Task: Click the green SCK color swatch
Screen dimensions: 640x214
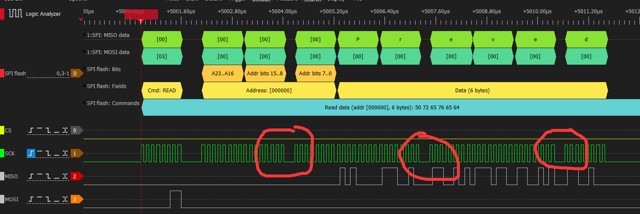Action: 2,153
